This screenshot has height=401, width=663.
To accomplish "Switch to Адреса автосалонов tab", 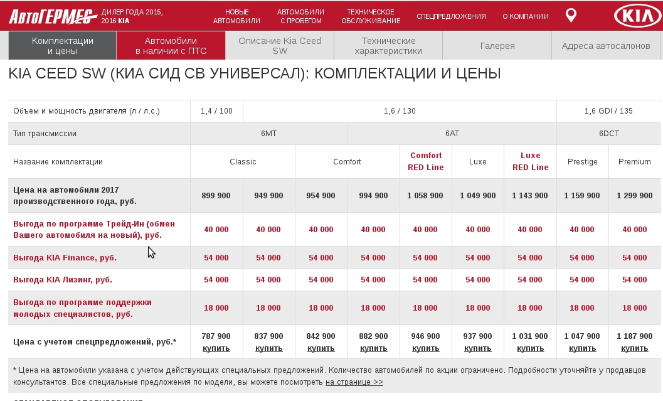I will [606, 46].
